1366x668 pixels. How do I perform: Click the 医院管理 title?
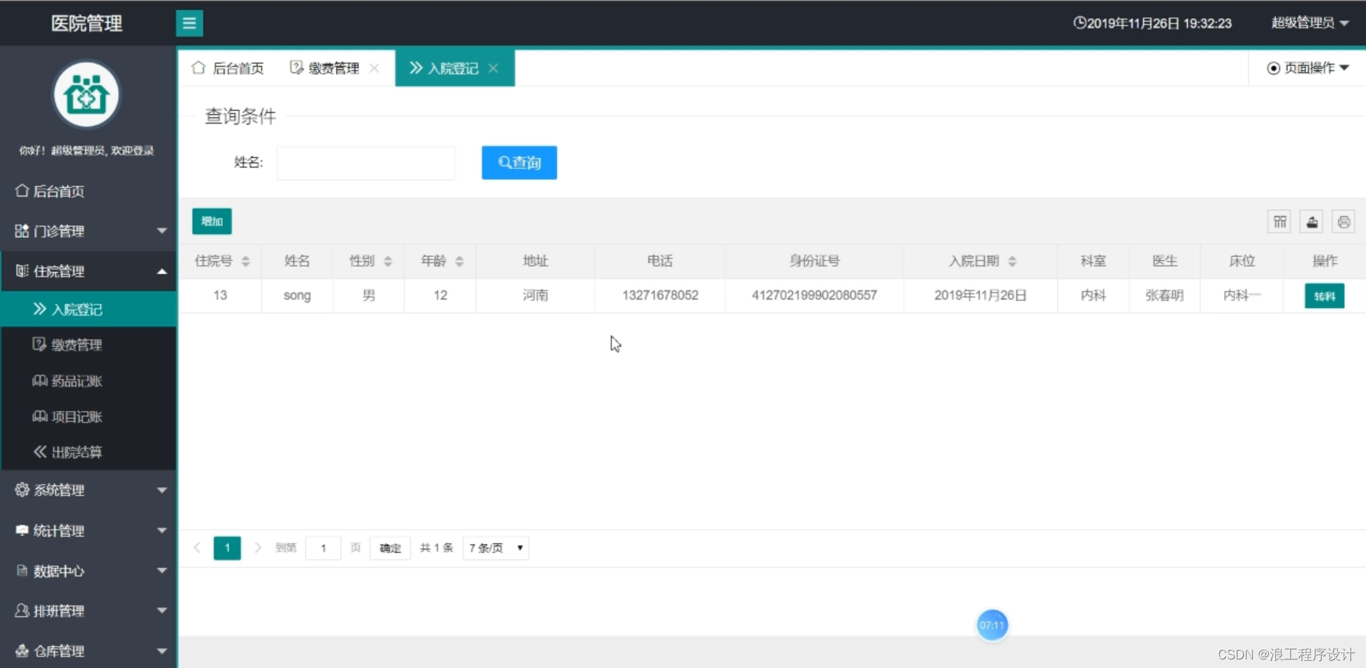pyautogui.click(x=87, y=23)
